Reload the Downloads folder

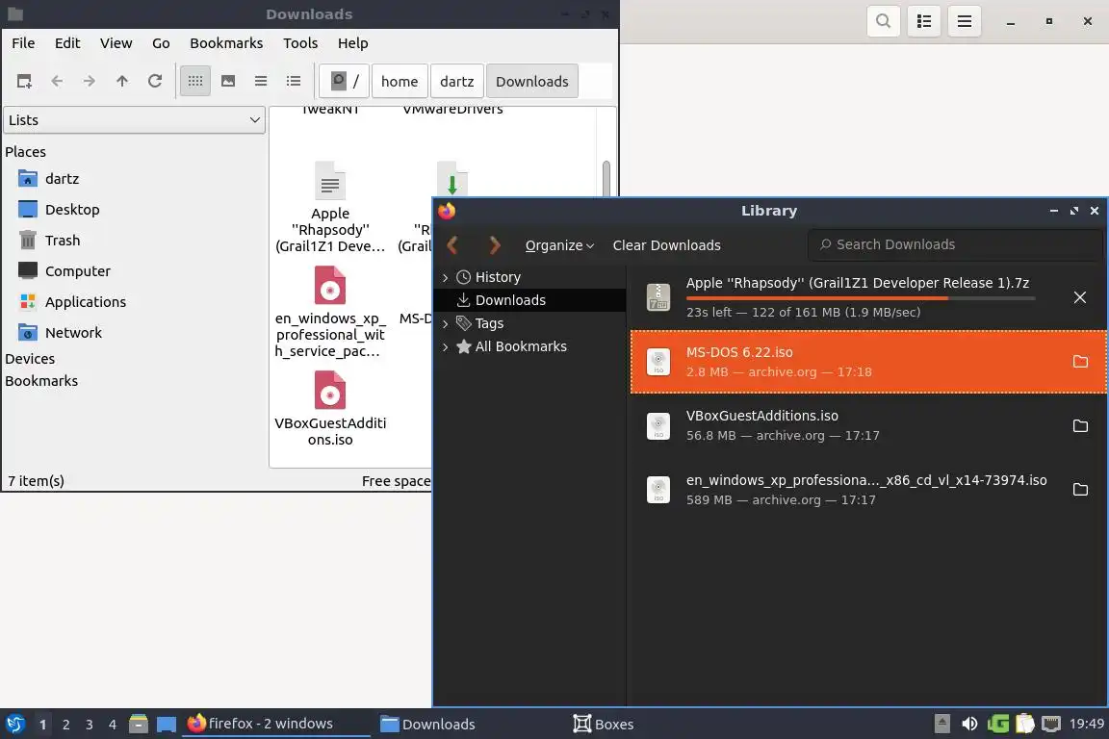click(155, 82)
